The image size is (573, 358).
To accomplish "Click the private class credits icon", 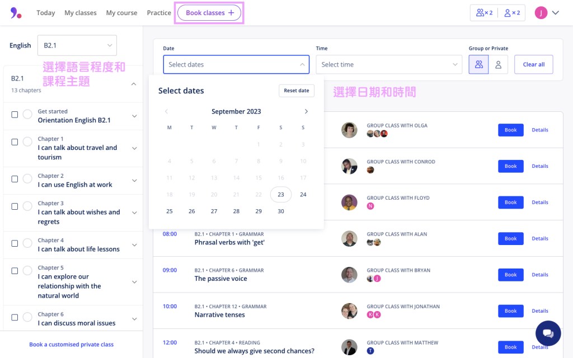I will tap(511, 13).
